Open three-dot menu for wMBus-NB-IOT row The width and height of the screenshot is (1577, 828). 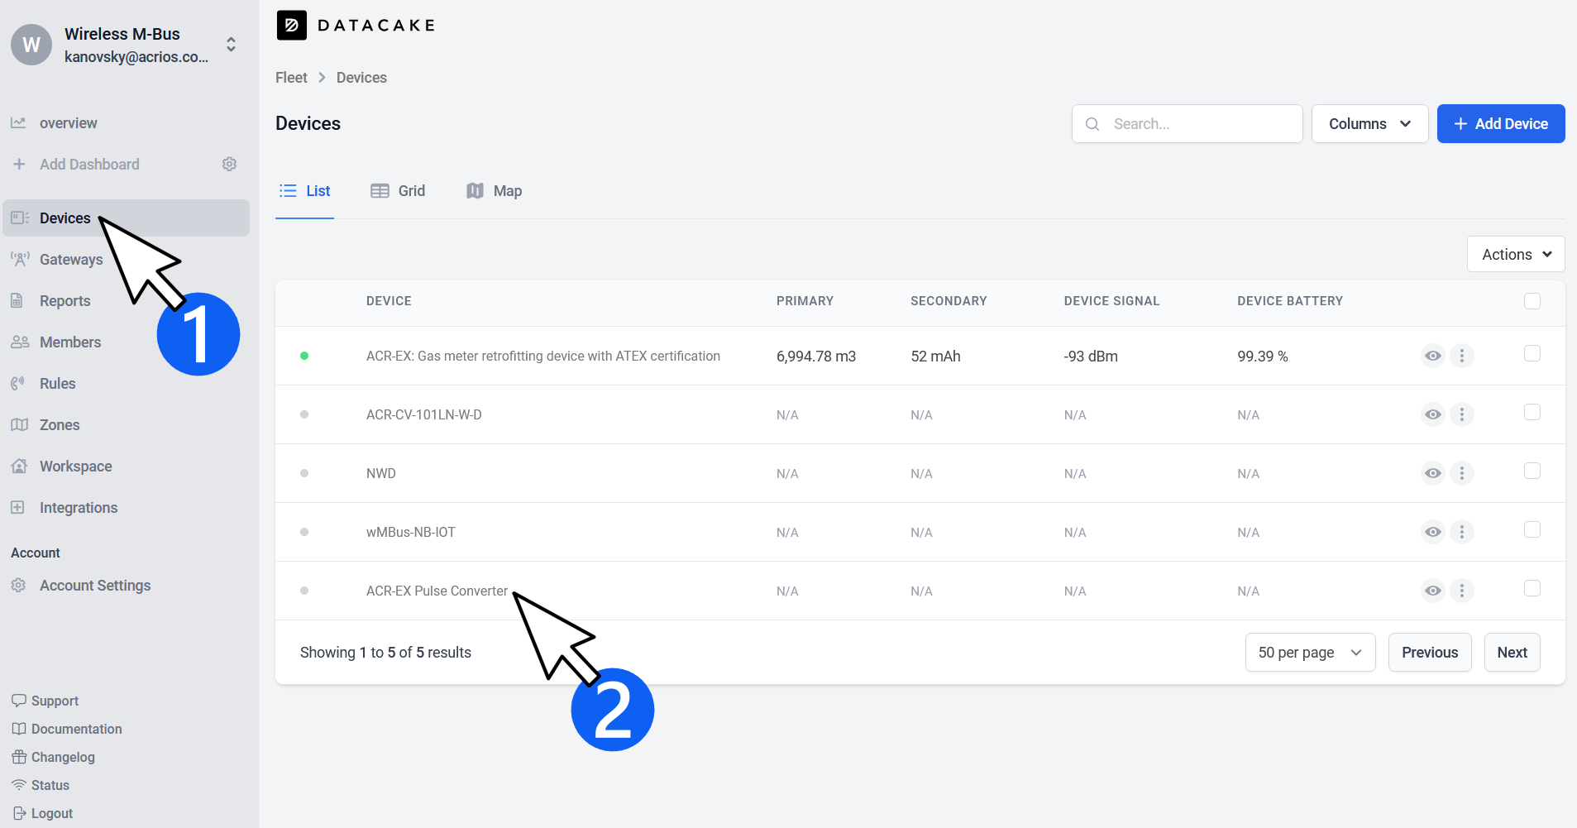[1461, 532]
